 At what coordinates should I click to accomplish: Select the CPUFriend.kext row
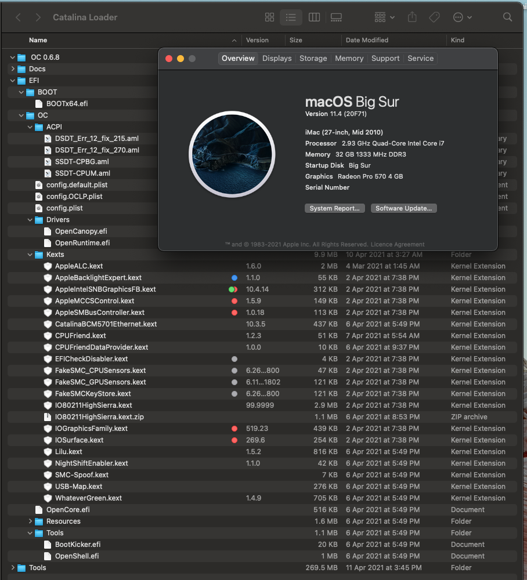coord(262,335)
